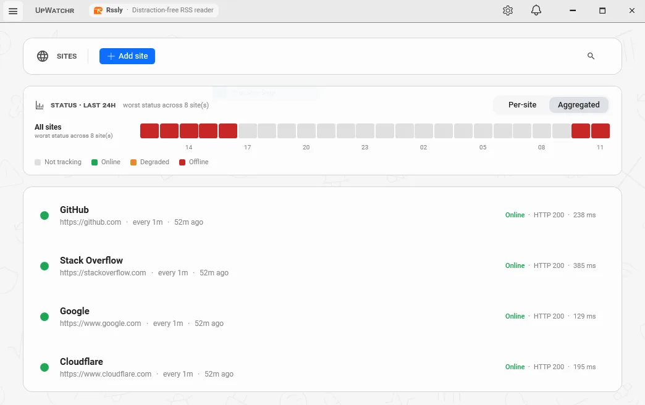Click the Rssly orange logo icon
645x405 pixels.
pos(98,10)
